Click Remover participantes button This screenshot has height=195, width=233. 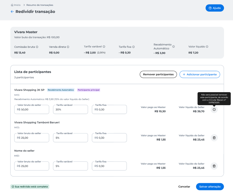pos(158,75)
